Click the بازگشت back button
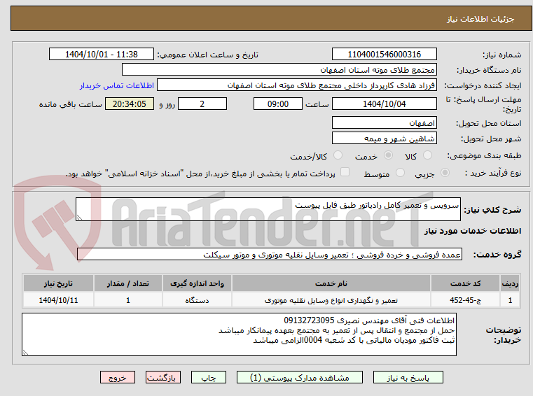Screen dimensions: 533x396 click(x=162, y=377)
